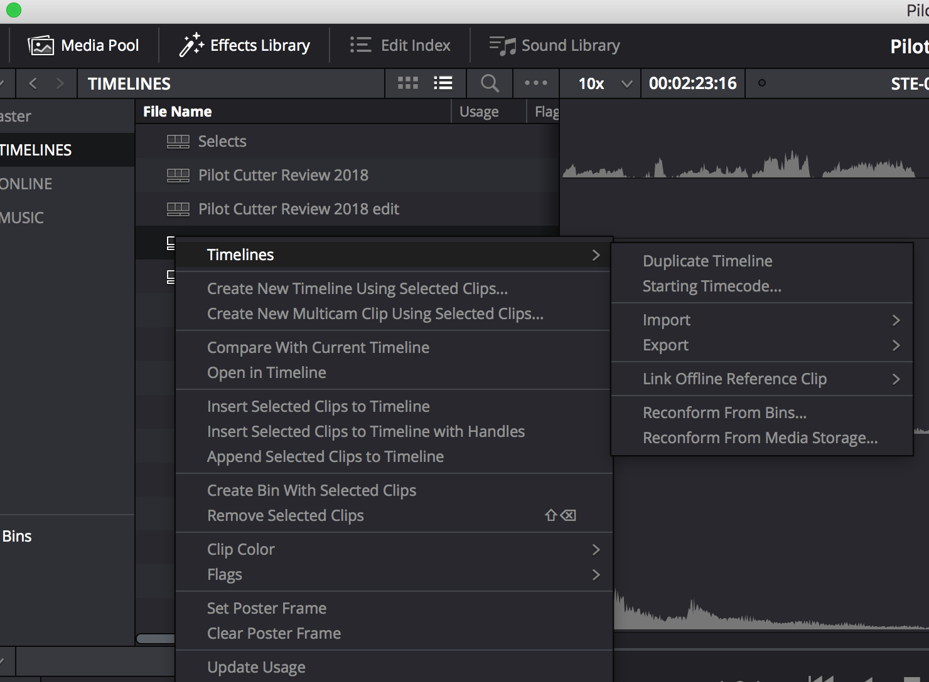Choose Set Poster Frame
The height and width of the screenshot is (682, 929).
coord(394,608)
